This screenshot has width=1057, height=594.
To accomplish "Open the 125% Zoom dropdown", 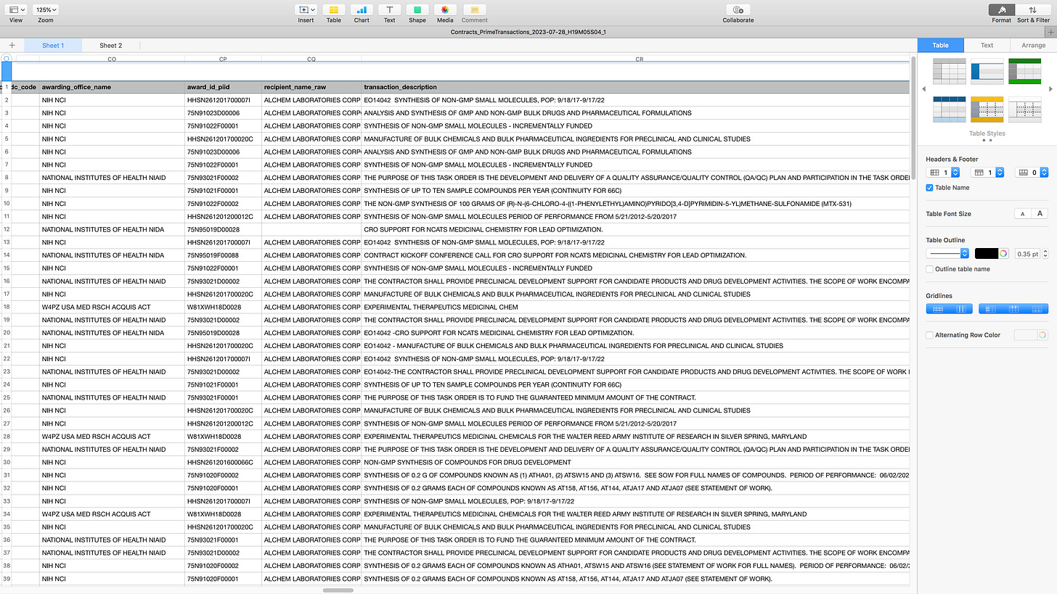I will coord(46,10).
